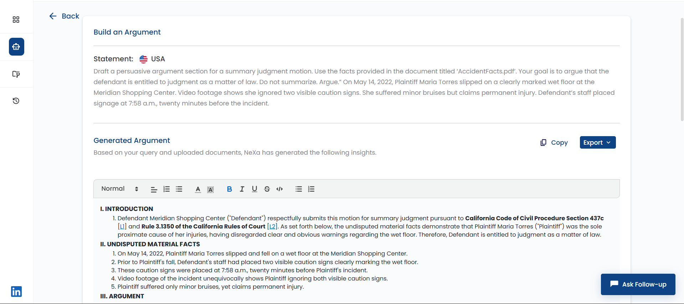Click 'Rule 3.1350 of the California Rules of Court' text
Viewport: 684px width, 304px height.
pyautogui.click(x=203, y=226)
